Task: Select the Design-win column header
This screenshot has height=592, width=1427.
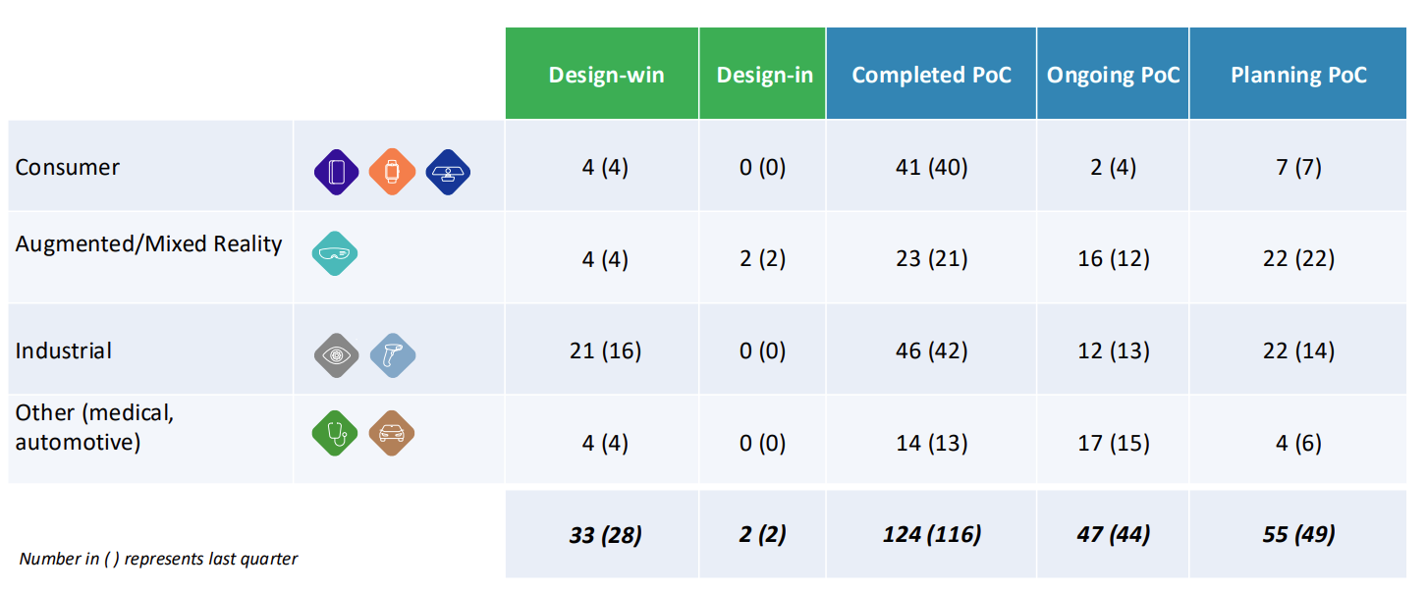Action: 606,76
